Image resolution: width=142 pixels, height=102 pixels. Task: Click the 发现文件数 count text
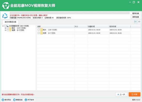(38, 18)
